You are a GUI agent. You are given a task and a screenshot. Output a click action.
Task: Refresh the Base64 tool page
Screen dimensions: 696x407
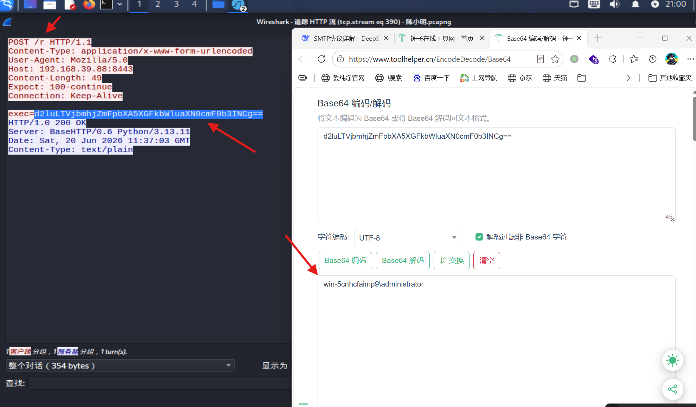[x=321, y=59]
